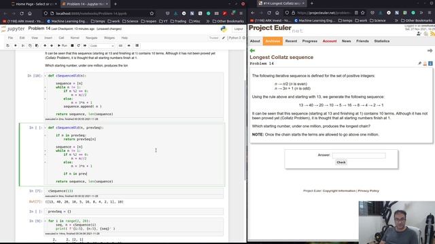Restart and run all with the fast-forward icon
435x244 pixels.
85,45
